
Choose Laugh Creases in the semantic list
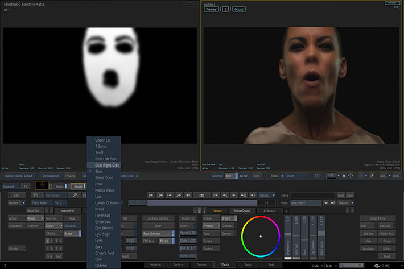click(x=104, y=203)
